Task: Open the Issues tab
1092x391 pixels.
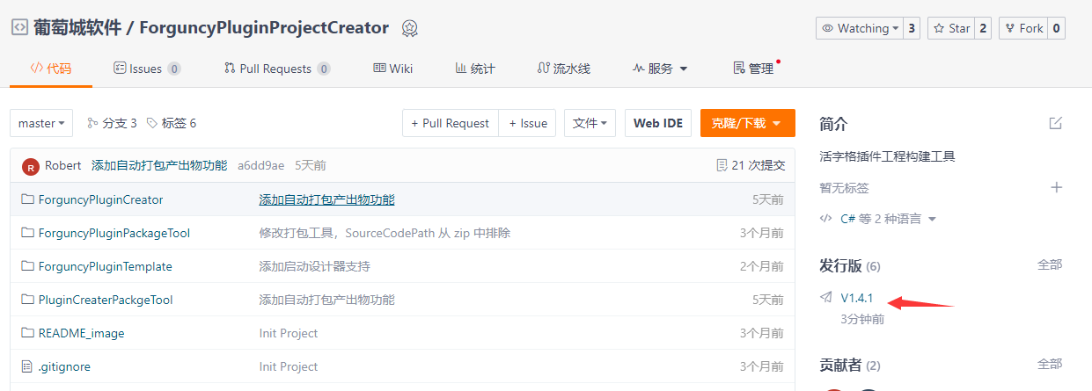Action: tap(147, 69)
